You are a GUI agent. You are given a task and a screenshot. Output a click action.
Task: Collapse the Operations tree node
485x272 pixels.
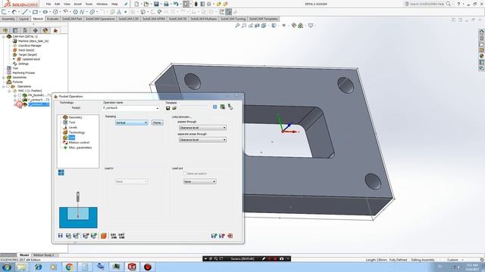pyautogui.click(x=3, y=87)
